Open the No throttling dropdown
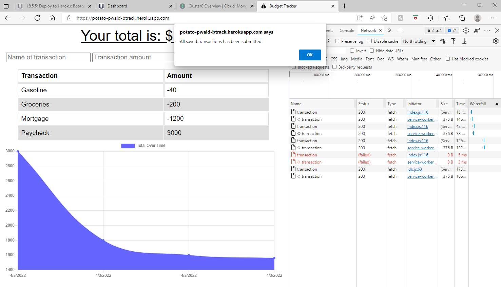The height and width of the screenshot is (287, 501). tap(419, 41)
